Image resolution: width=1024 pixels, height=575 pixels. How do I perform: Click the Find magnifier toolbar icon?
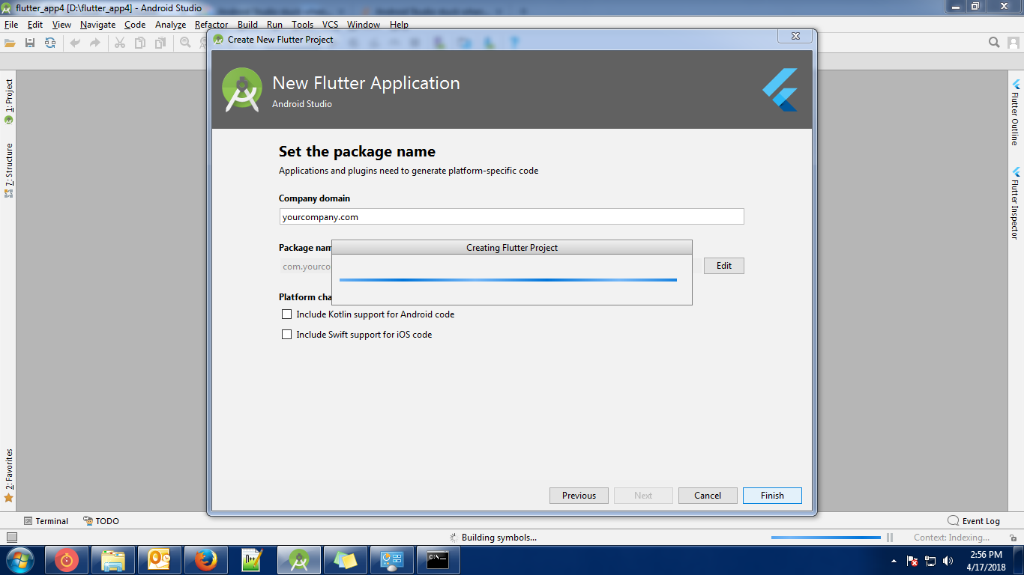tap(185, 43)
